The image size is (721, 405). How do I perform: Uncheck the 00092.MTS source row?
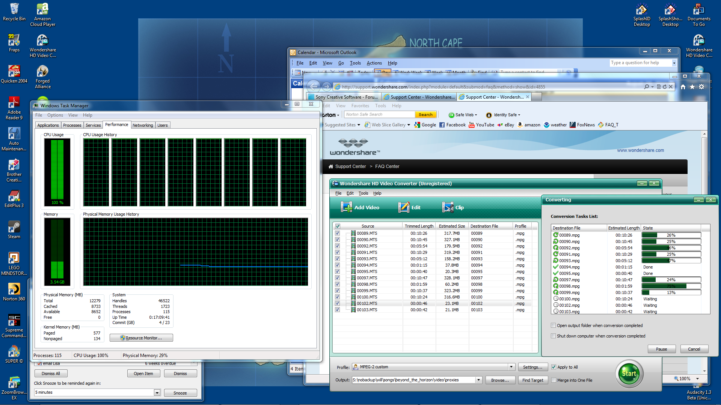[x=337, y=246]
